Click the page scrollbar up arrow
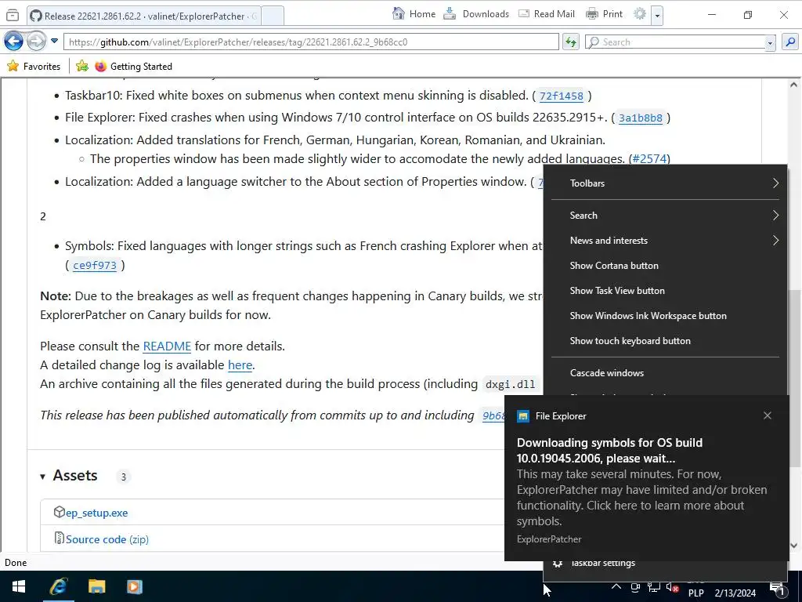The height and width of the screenshot is (602, 802). 793,85
